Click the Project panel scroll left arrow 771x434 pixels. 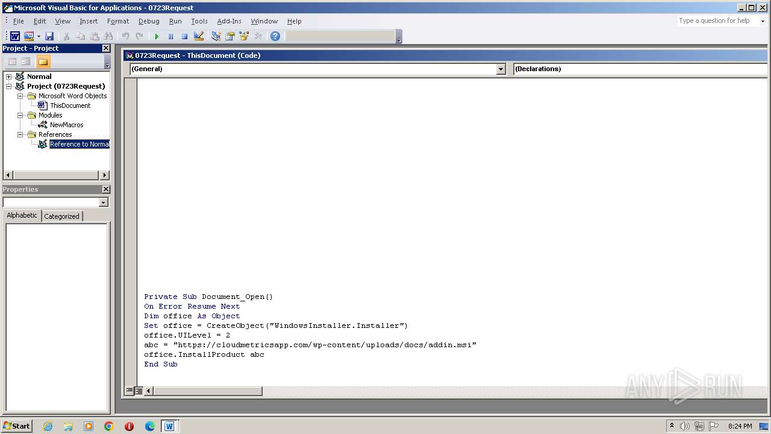tap(8, 175)
